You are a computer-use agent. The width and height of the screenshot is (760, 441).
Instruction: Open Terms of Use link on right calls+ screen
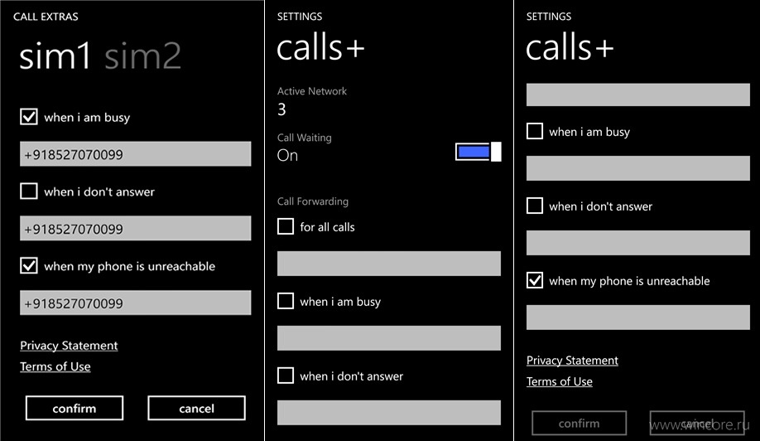pos(560,381)
